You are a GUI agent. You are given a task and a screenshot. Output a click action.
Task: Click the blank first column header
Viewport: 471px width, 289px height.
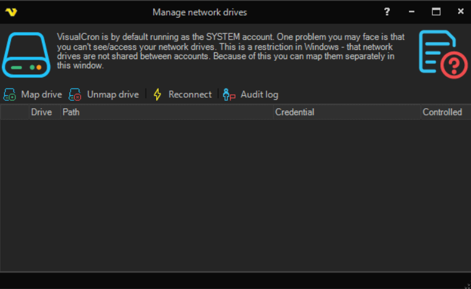(15, 113)
